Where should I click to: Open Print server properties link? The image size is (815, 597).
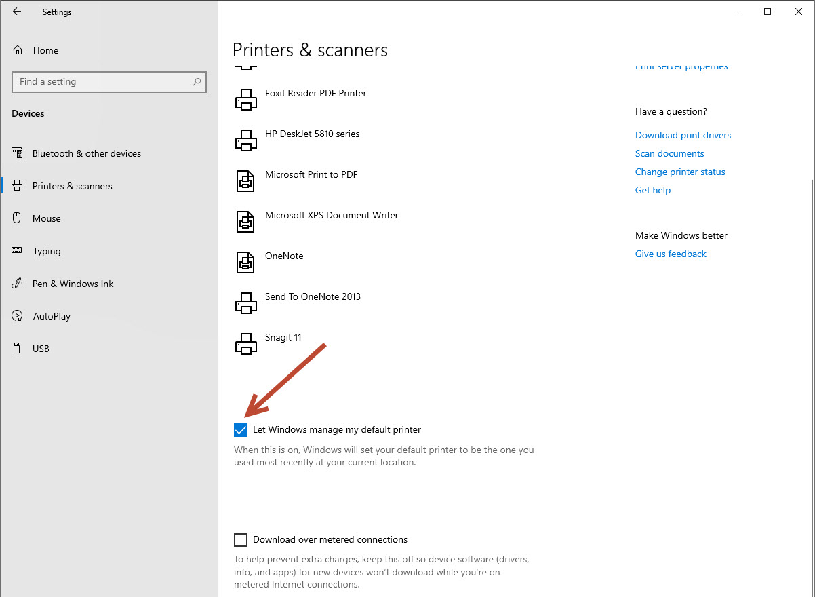click(681, 66)
